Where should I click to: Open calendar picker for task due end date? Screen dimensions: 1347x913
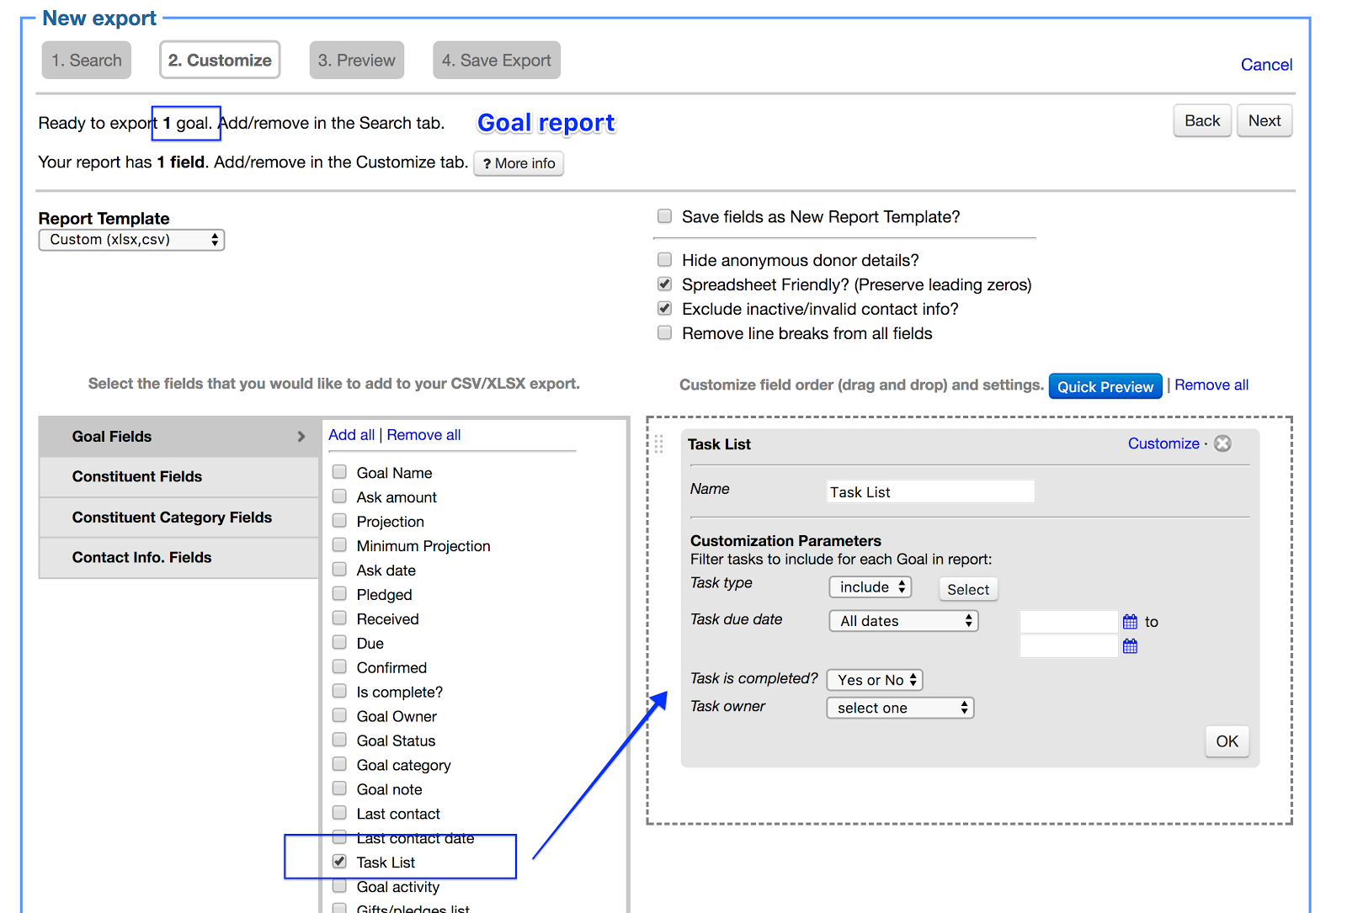point(1130,646)
